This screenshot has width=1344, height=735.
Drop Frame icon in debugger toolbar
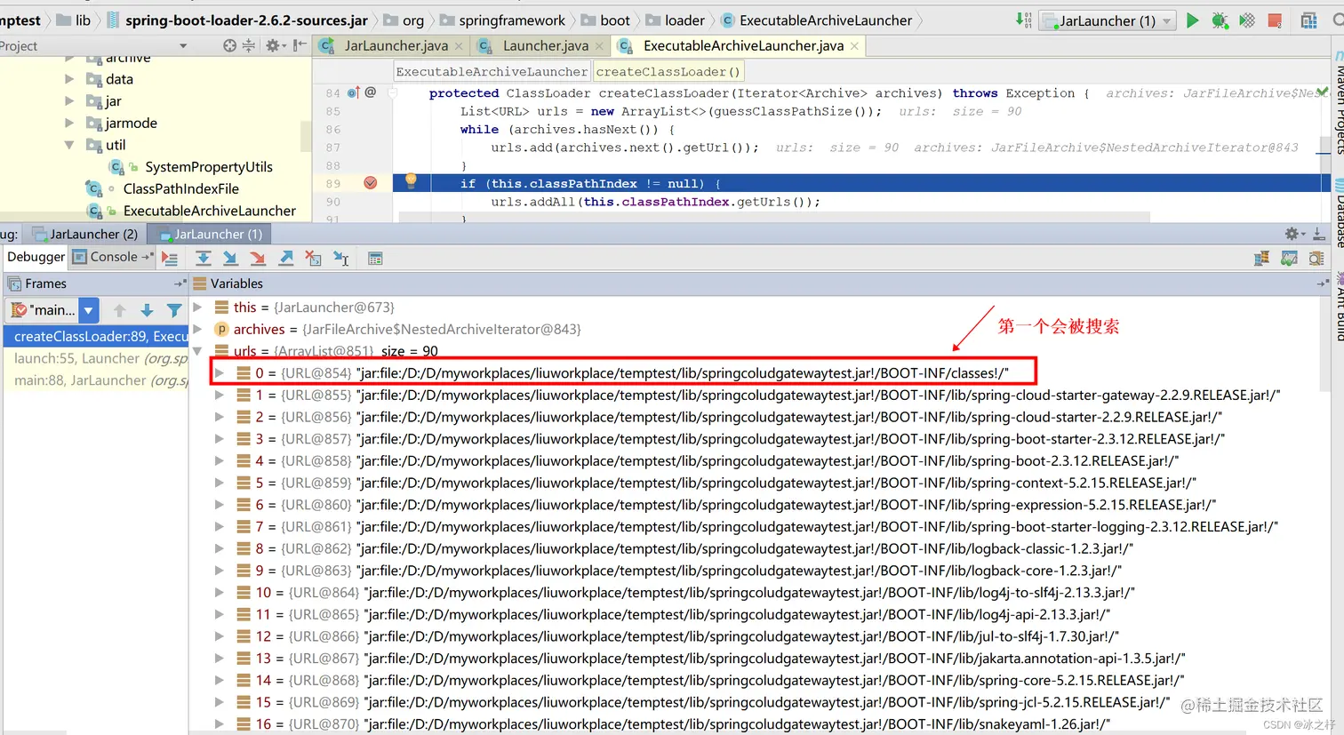click(x=313, y=259)
